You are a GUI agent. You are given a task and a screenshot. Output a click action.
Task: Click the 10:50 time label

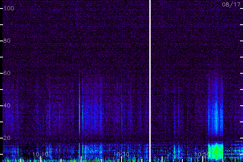coord(202,154)
